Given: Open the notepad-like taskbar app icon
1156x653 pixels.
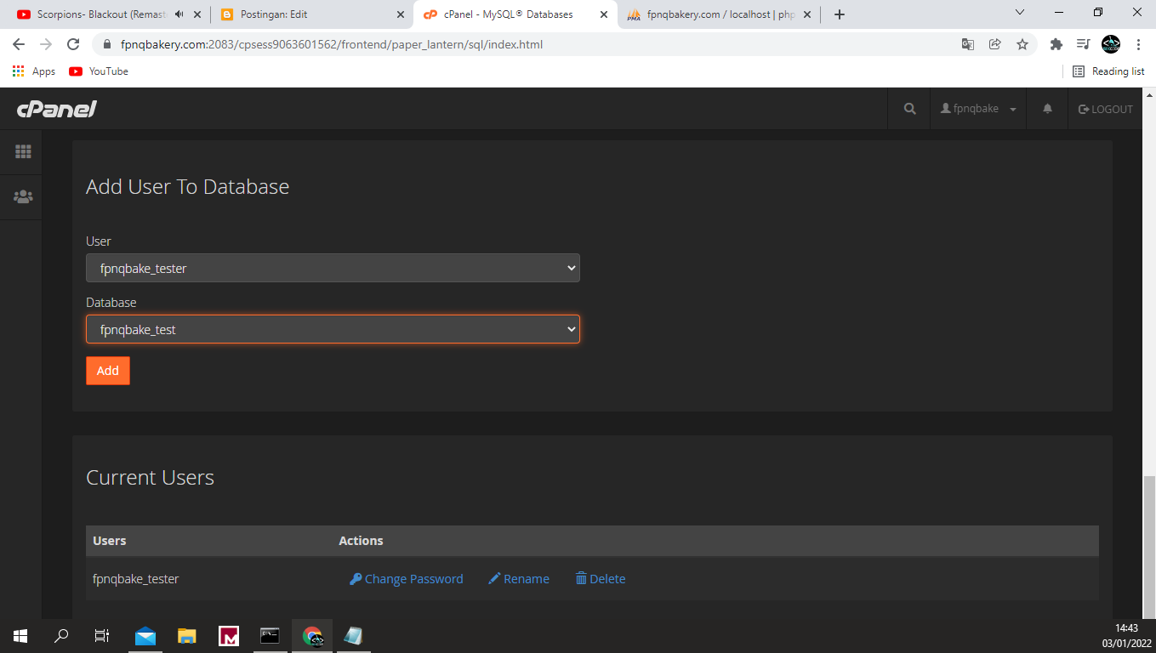Looking at the screenshot, I should pos(353,635).
